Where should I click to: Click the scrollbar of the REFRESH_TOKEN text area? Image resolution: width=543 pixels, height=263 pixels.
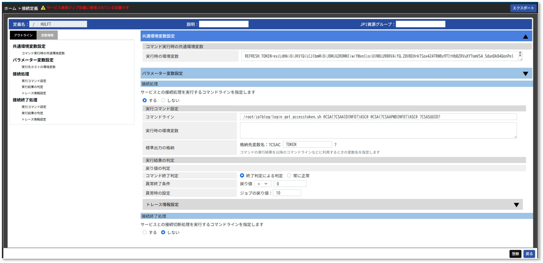pyautogui.click(x=520, y=56)
